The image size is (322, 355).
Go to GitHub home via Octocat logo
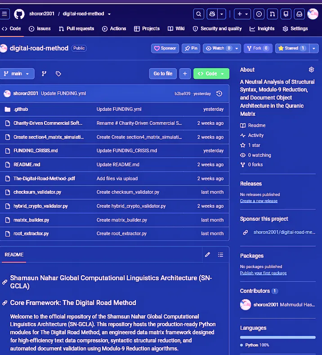[x=19, y=14]
